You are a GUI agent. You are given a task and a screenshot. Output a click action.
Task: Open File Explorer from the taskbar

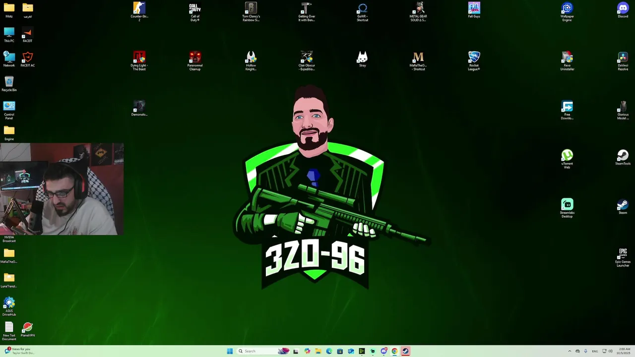[318, 351]
